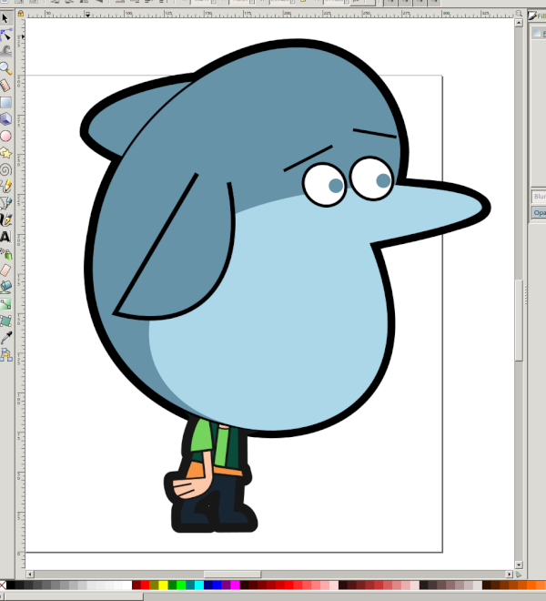Pick the 'no paint' X swatch in palette
546x601 pixels.
coord(3,586)
